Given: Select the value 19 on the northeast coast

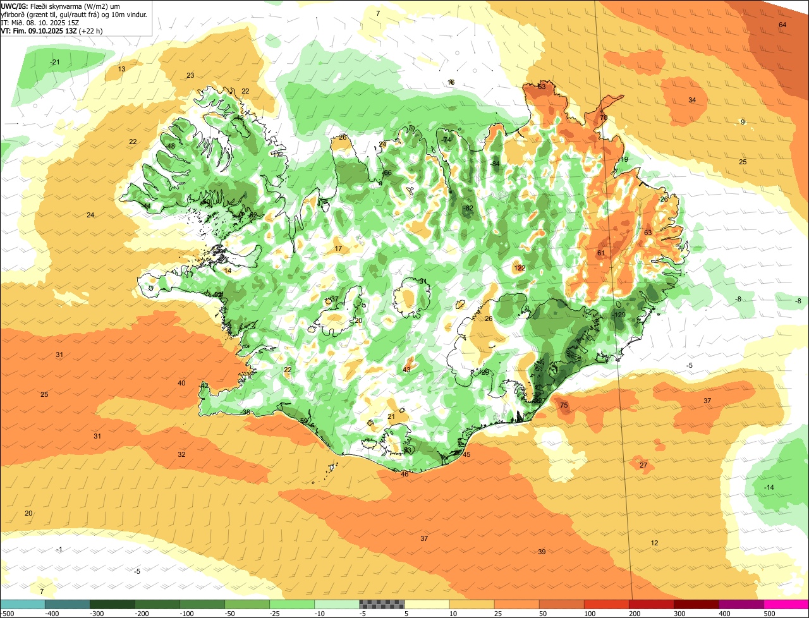Looking at the screenshot, I should 624,159.
